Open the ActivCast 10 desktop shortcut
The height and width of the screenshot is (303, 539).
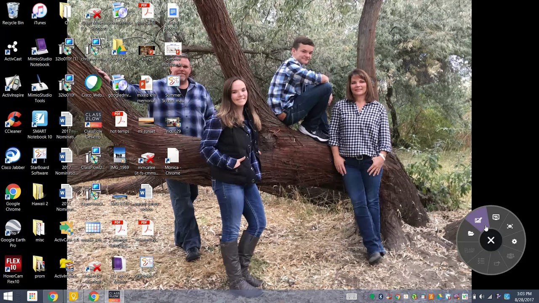coord(66,231)
